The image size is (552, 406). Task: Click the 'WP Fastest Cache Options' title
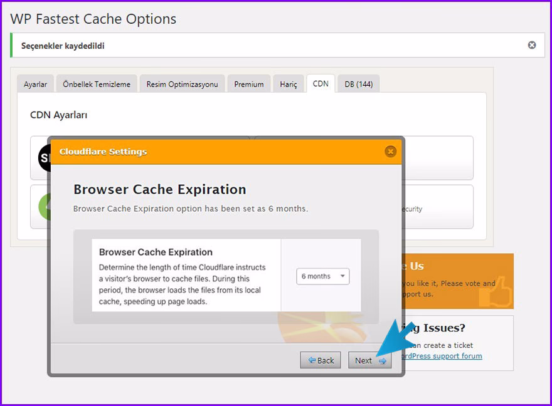coord(93,19)
